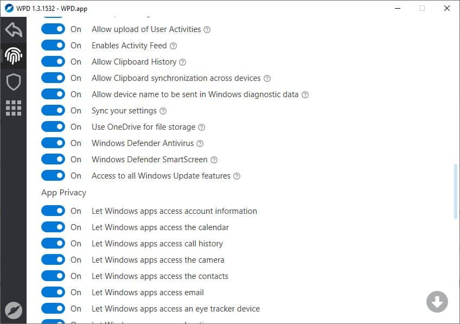The image size is (460, 324).
Task: Select the compass icon at sidebar bottom
Action: pyautogui.click(x=13, y=310)
